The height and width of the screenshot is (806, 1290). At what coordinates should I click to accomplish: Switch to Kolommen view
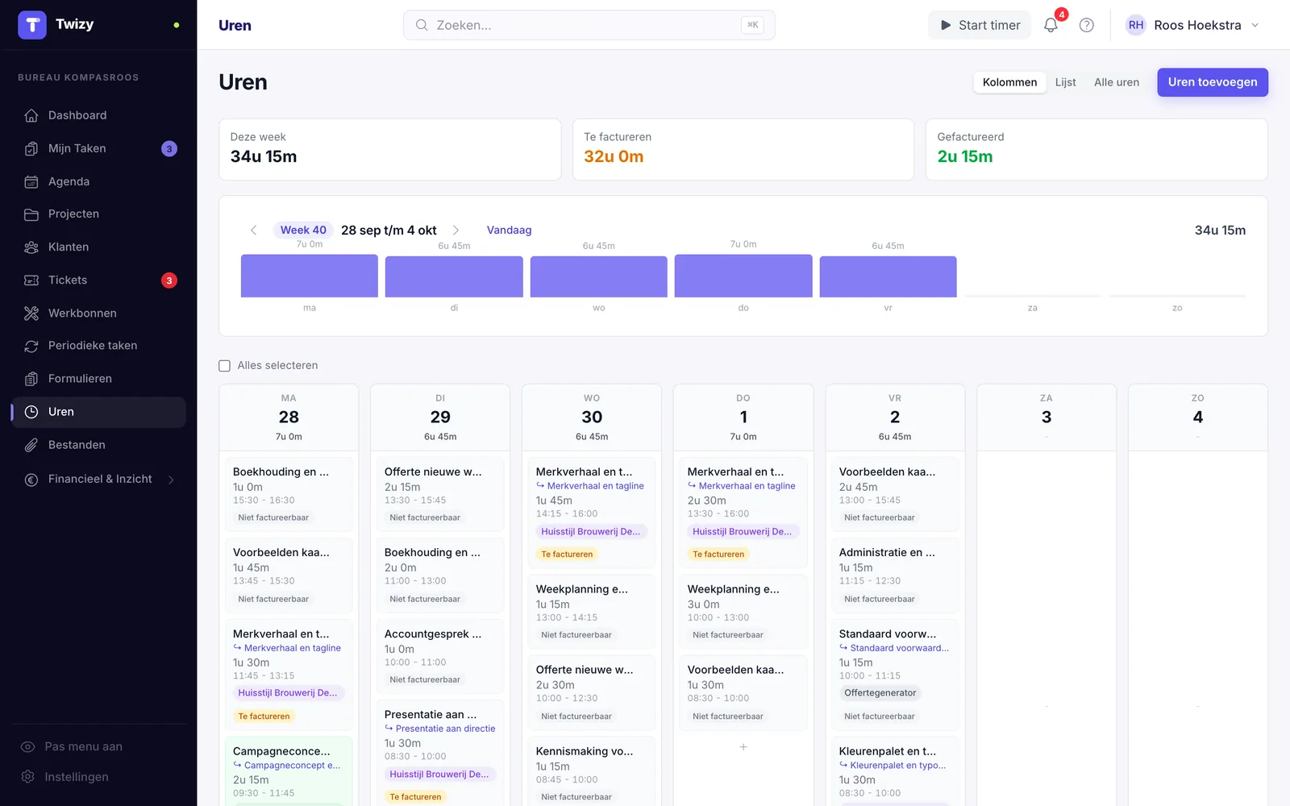[x=1009, y=82]
